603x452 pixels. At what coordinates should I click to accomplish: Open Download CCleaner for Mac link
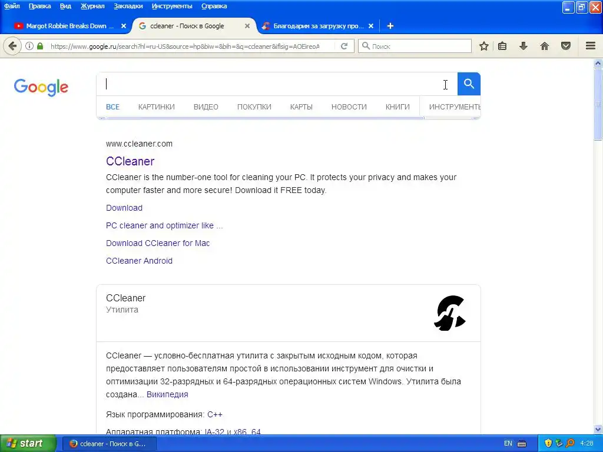click(x=158, y=243)
